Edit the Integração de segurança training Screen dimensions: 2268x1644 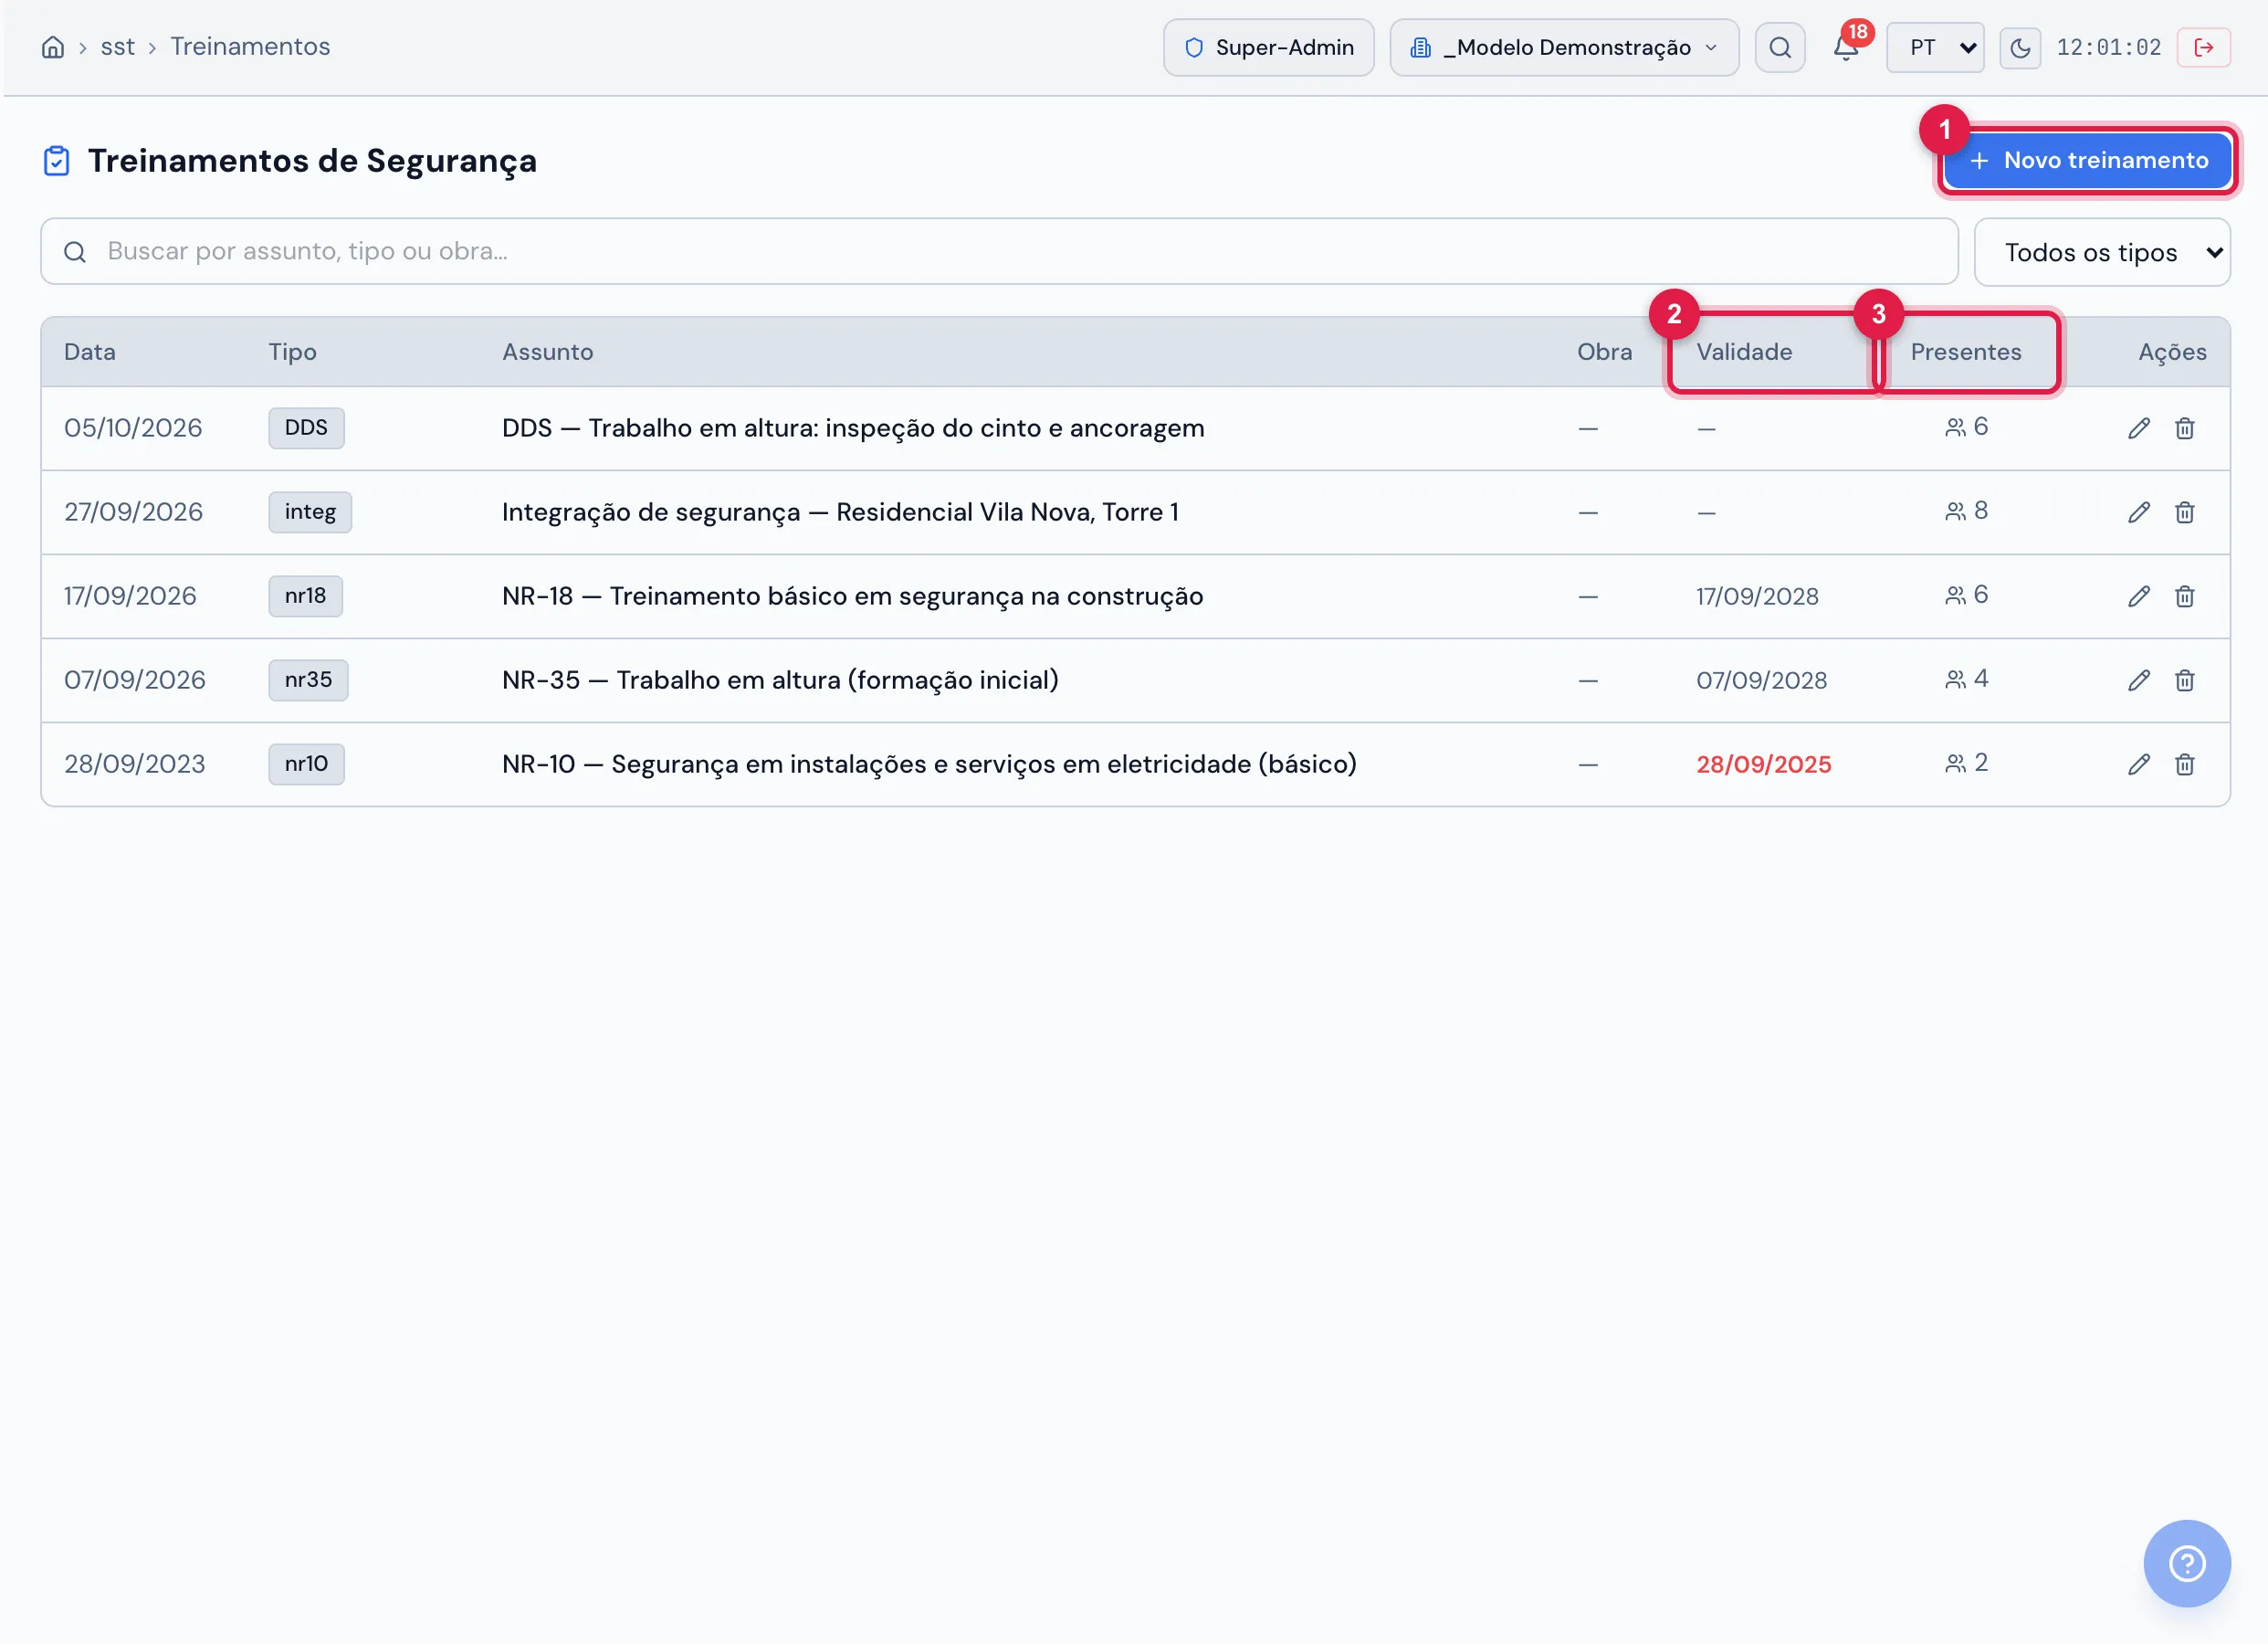(2139, 512)
